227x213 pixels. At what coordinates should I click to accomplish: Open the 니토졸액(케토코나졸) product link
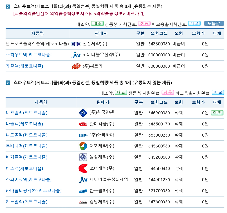click(x=27, y=135)
